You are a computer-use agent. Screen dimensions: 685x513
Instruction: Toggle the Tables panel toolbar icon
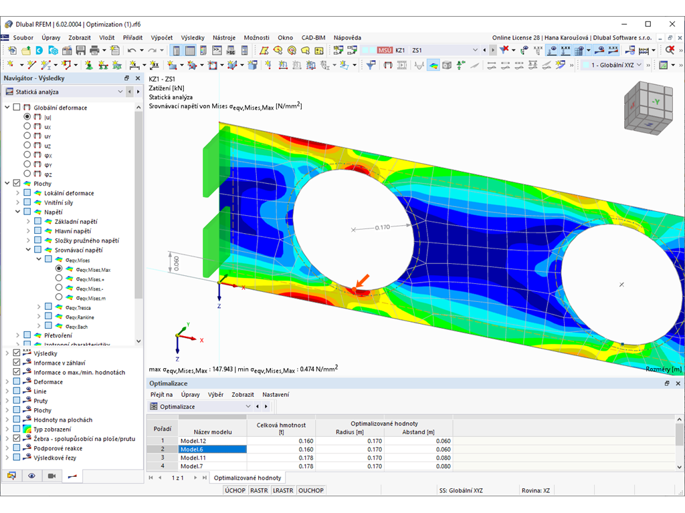pos(190,50)
